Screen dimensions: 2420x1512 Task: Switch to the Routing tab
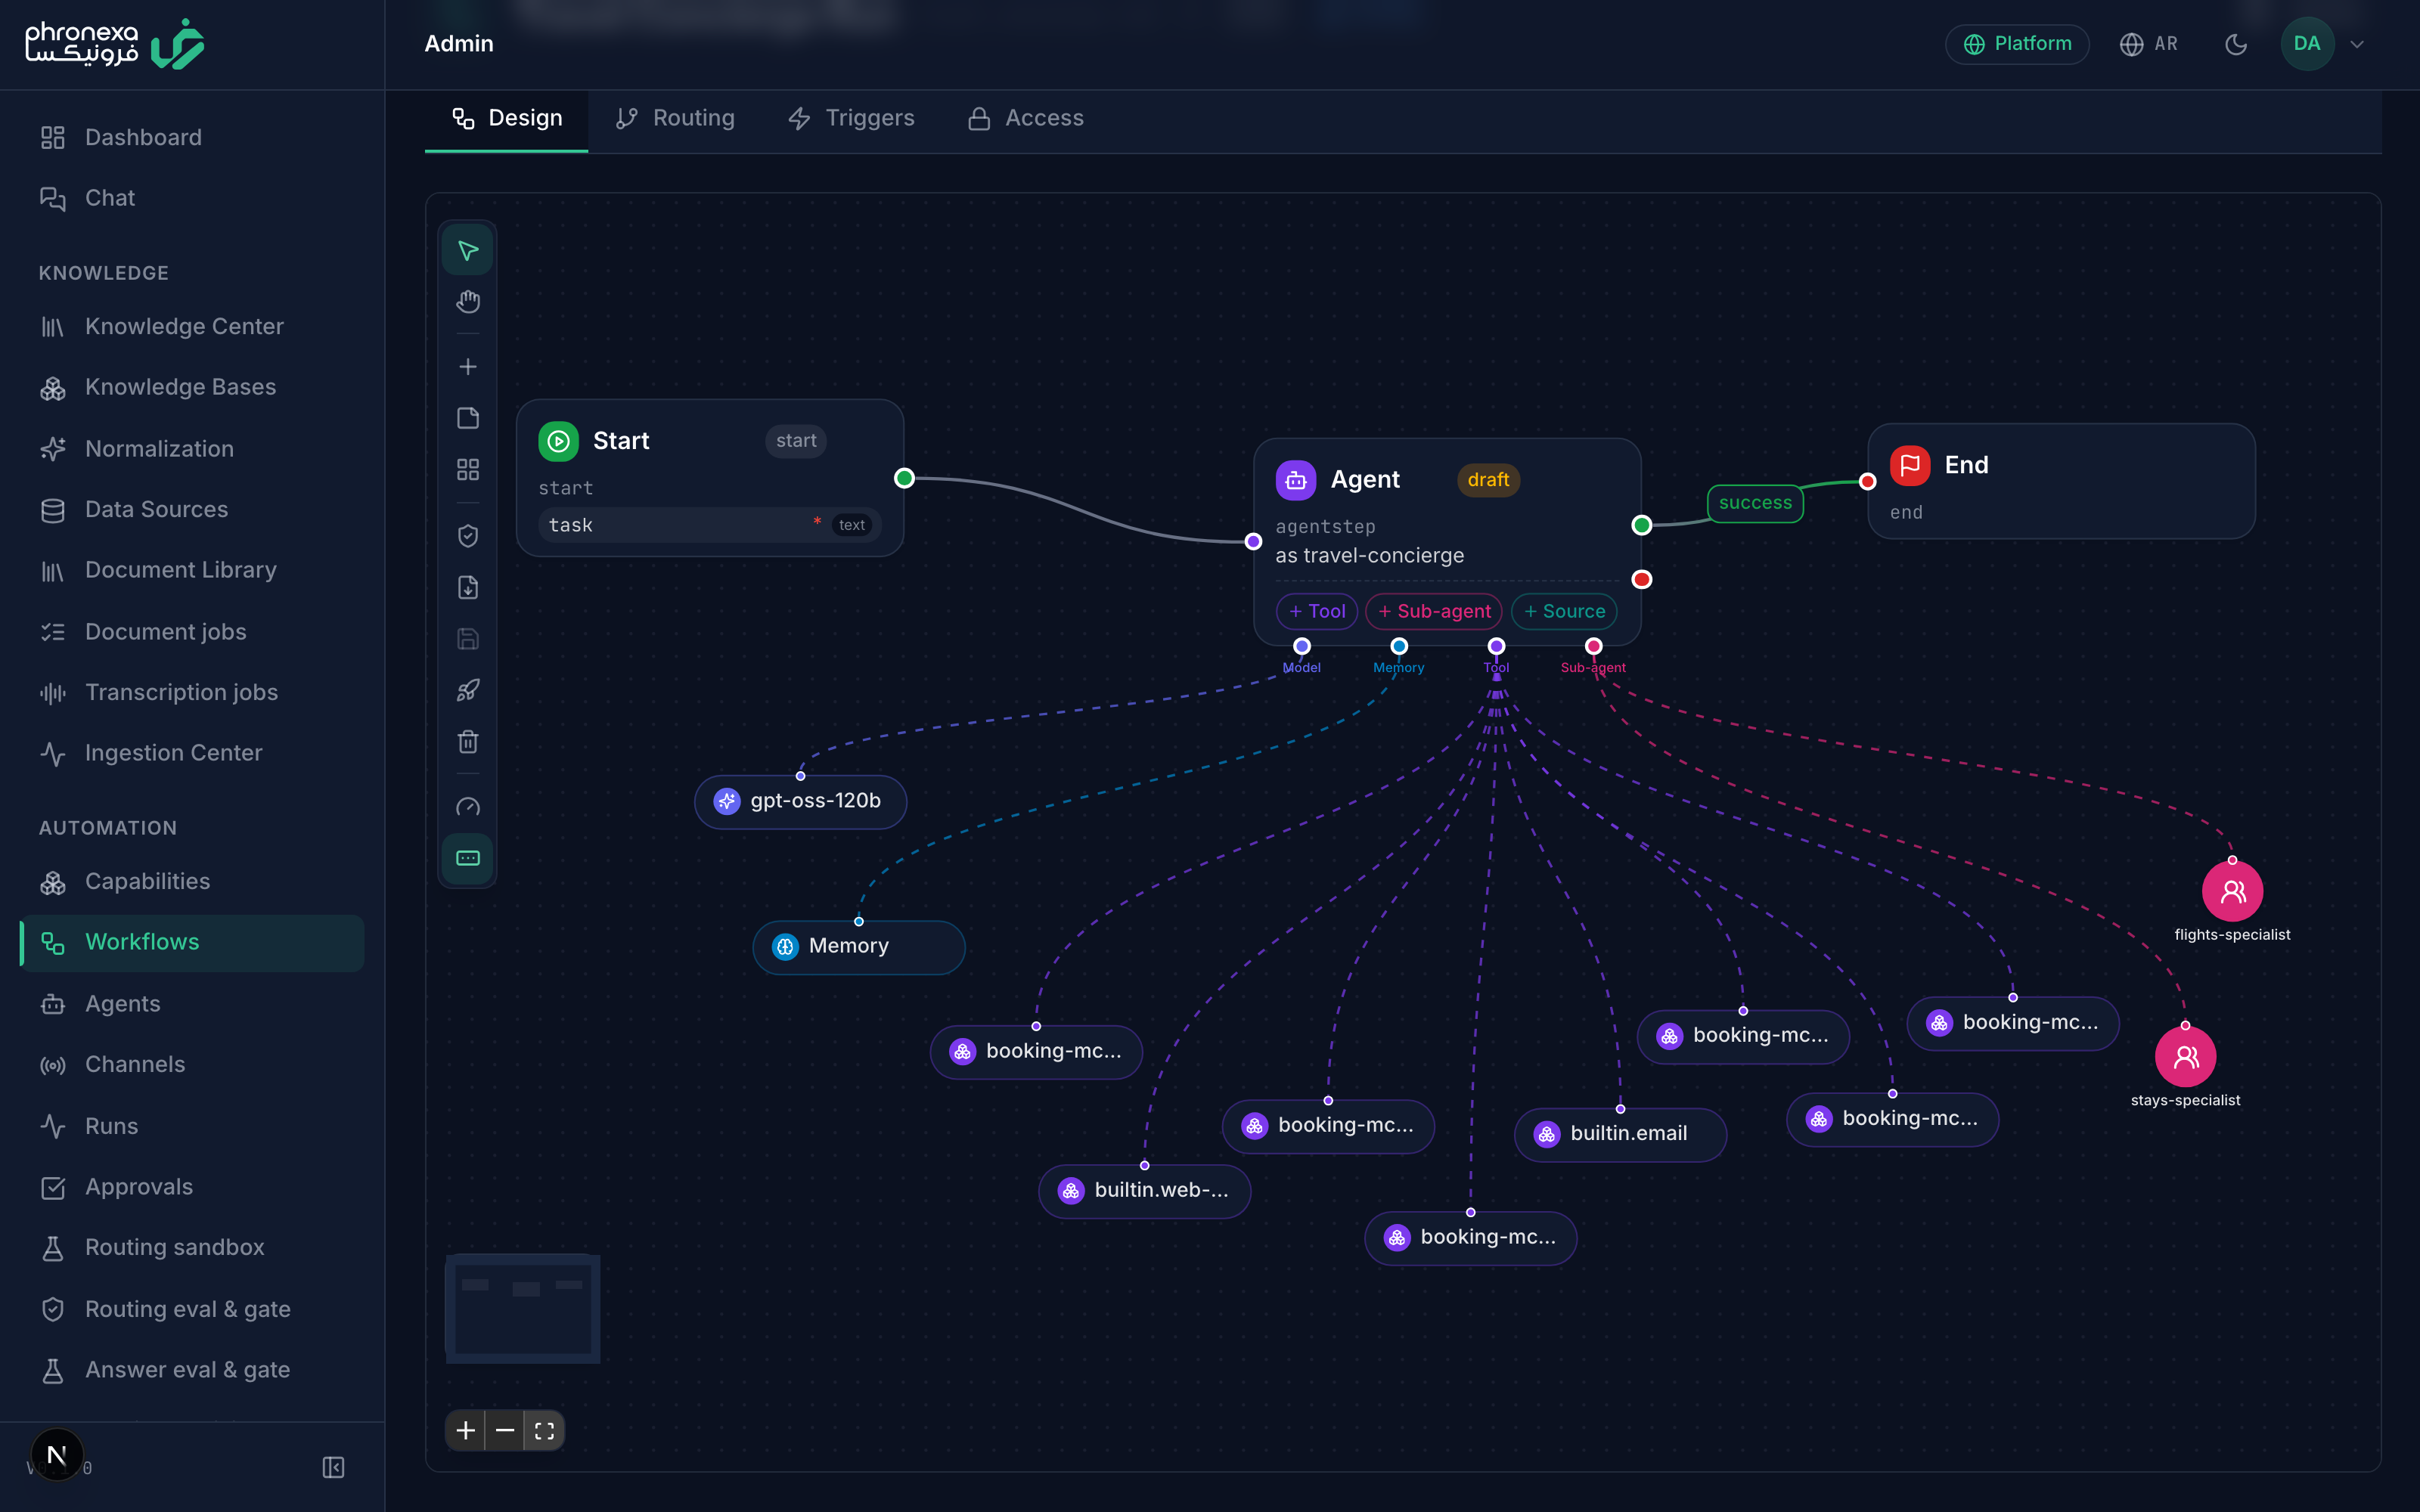(x=675, y=118)
